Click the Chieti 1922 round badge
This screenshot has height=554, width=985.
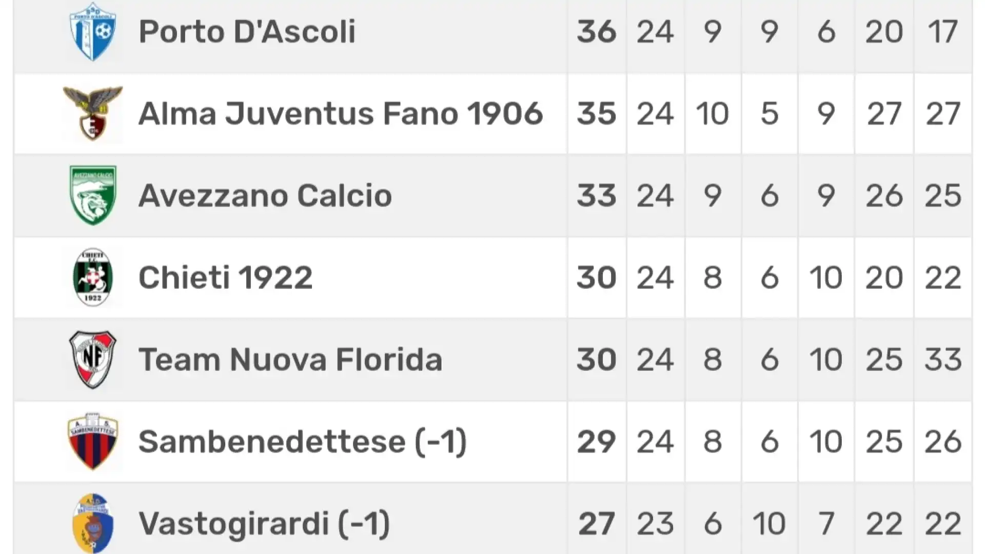pos(93,278)
